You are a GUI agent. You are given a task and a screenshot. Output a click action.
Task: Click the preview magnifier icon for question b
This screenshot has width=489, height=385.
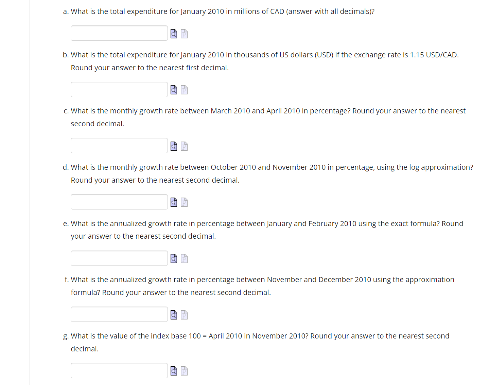coord(174,90)
